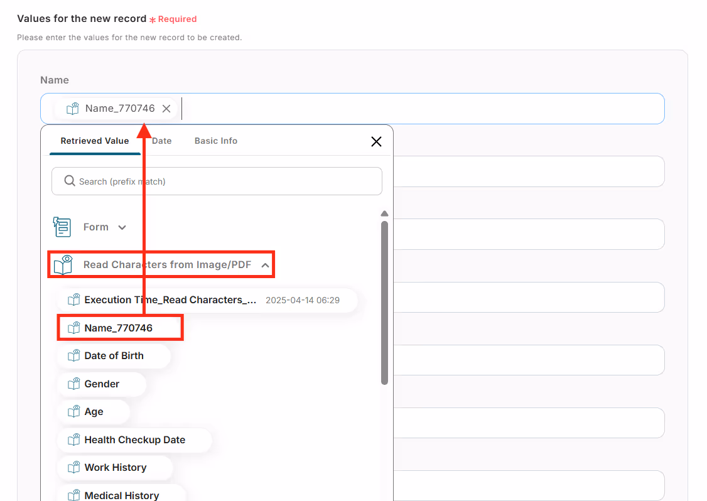The width and height of the screenshot is (707, 501).
Task: Remove the Name_770746 tag from Name field
Action: (166, 109)
